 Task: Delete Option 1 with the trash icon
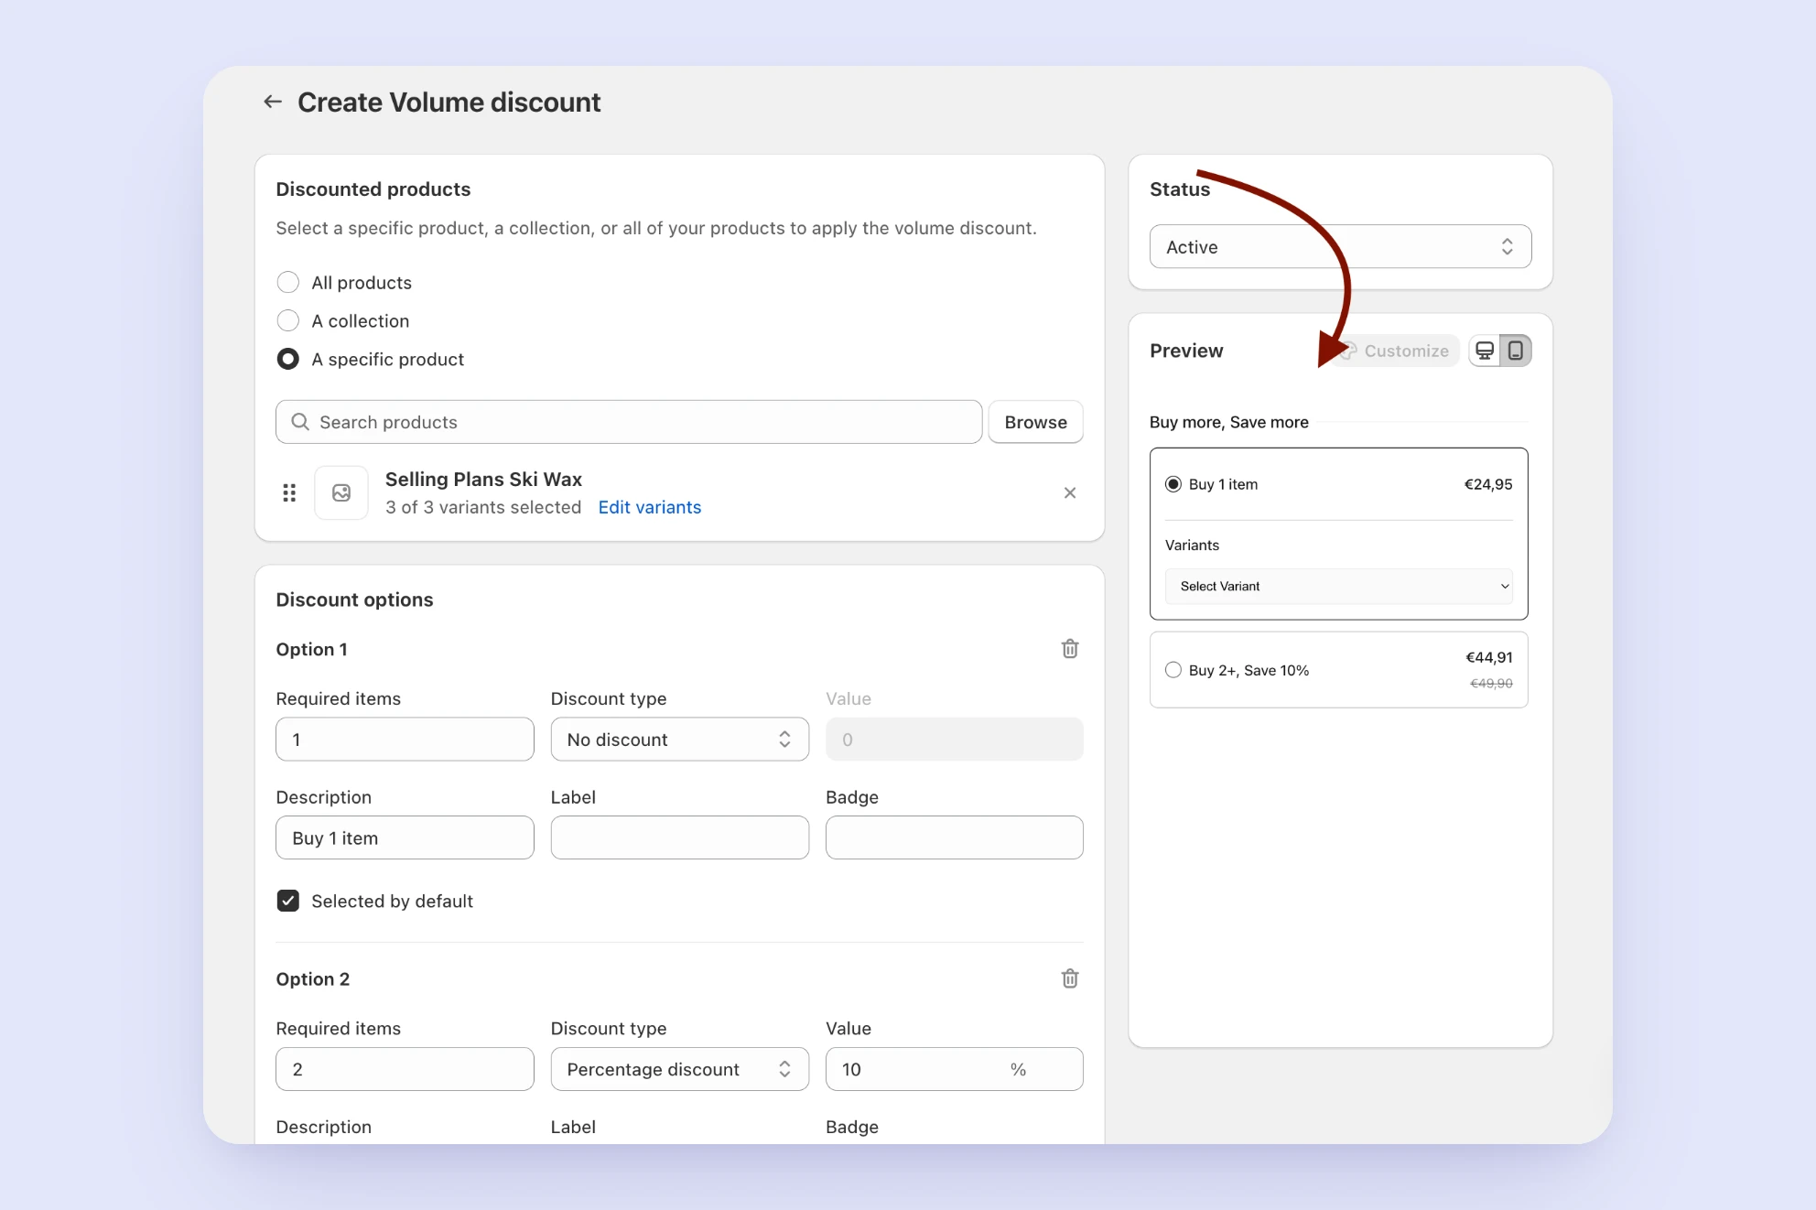coord(1070,649)
